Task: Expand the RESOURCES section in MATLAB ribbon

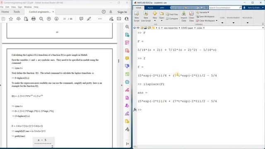Action: click(x=248, y=22)
